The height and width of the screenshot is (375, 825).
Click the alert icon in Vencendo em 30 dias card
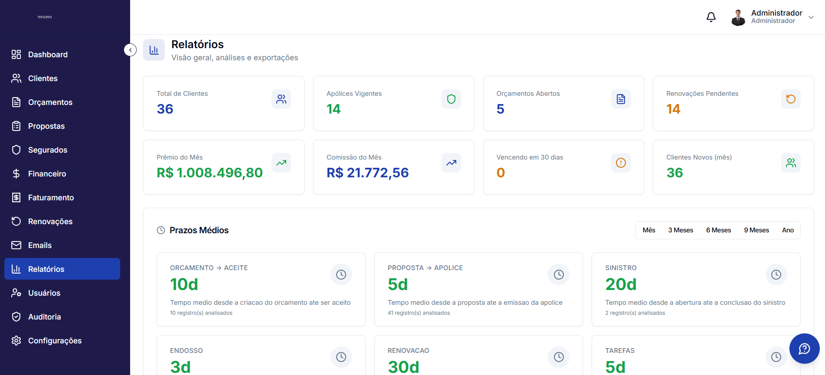621,163
